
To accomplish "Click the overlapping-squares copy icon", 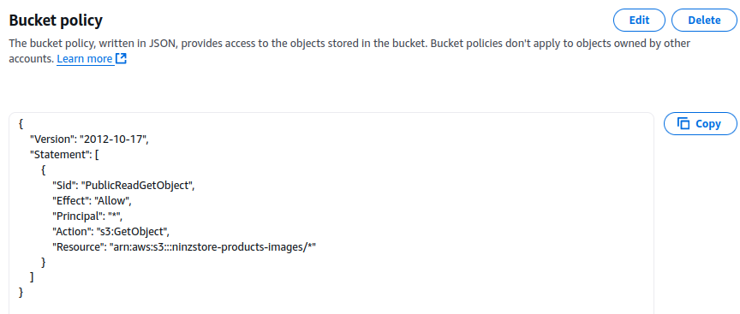I will [683, 123].
